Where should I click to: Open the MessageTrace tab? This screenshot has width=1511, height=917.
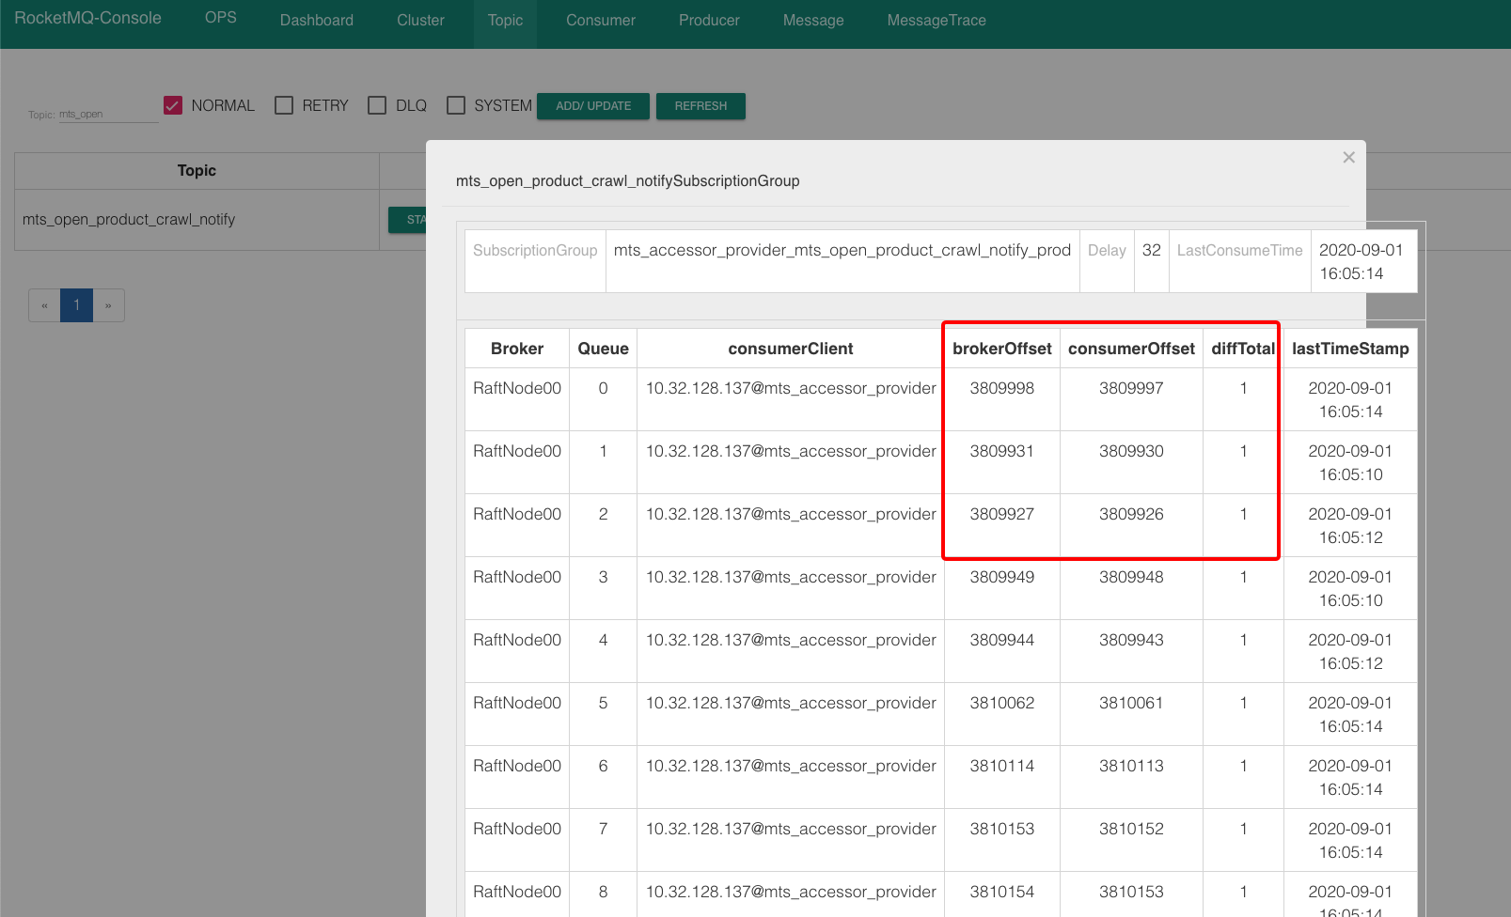click(937, 21)
